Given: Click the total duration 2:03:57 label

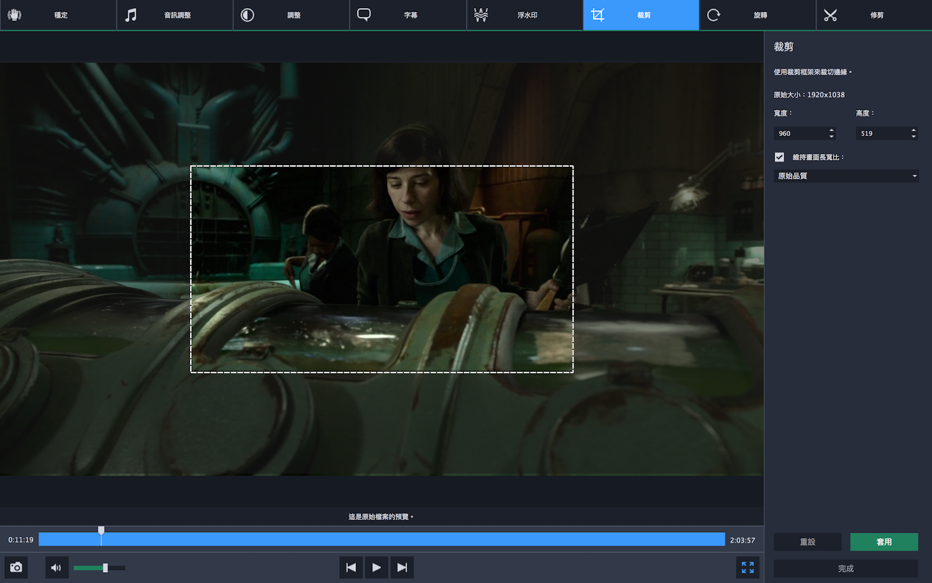Looking at the screenshot, I should [743, 540].
